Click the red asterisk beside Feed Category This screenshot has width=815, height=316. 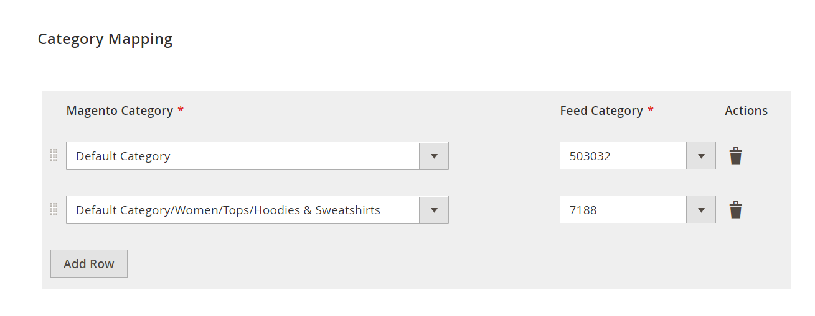[651, 110]
